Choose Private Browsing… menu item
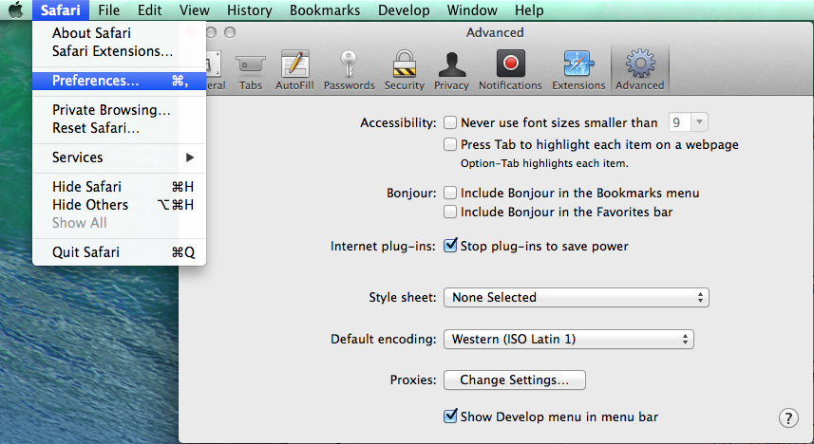This screenshot has height=444, width=814. point(120,110)
